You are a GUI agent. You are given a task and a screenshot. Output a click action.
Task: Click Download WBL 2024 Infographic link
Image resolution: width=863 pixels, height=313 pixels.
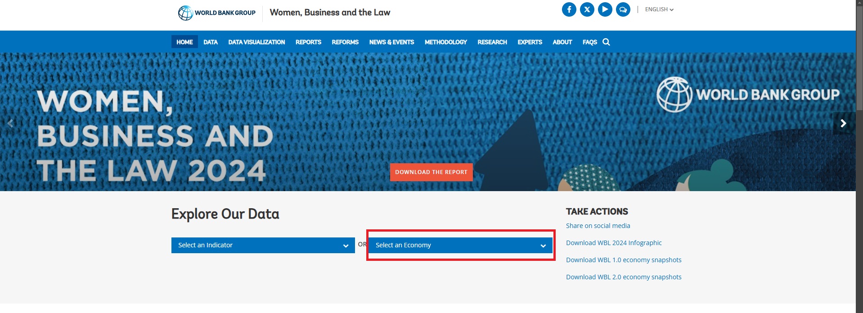pyautogui.click(x=614, y=243)
